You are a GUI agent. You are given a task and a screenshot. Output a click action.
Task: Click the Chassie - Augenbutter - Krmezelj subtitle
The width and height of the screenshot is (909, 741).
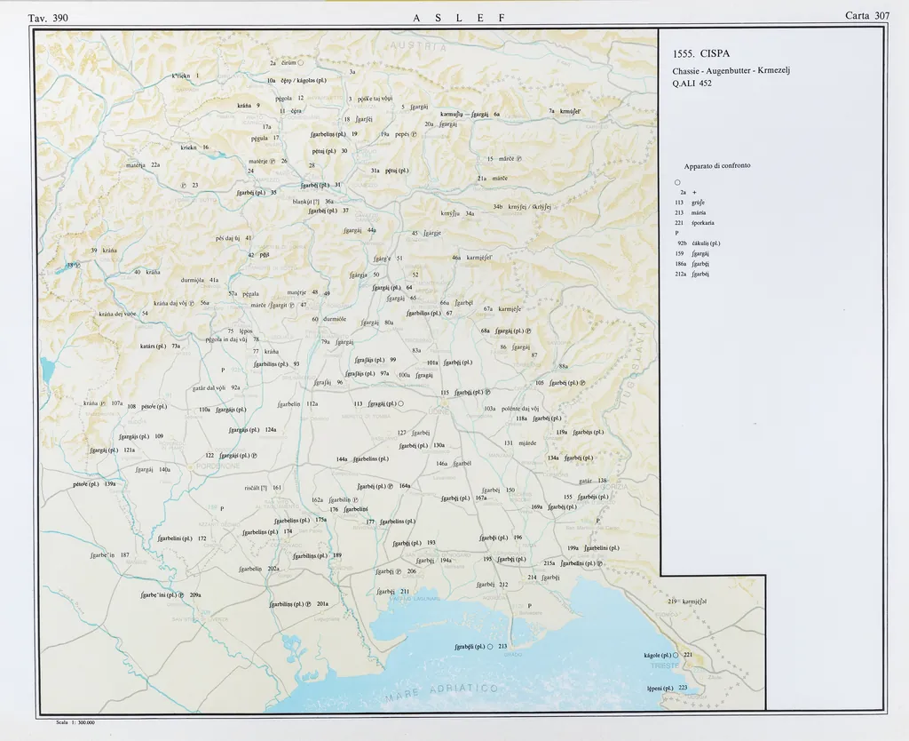pos(725,70)
